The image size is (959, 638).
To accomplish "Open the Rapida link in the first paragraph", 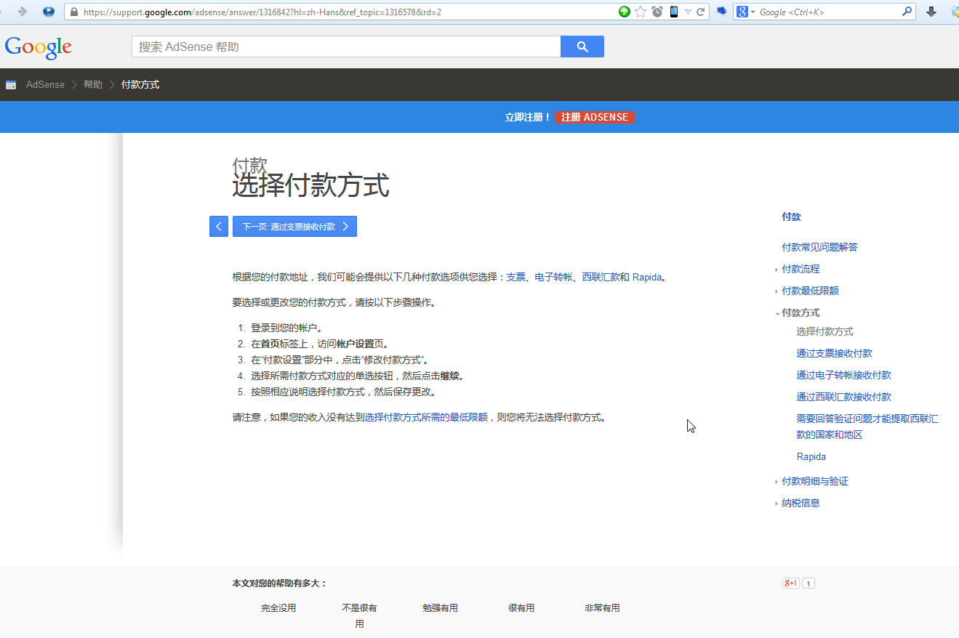I will pos(647,277).
